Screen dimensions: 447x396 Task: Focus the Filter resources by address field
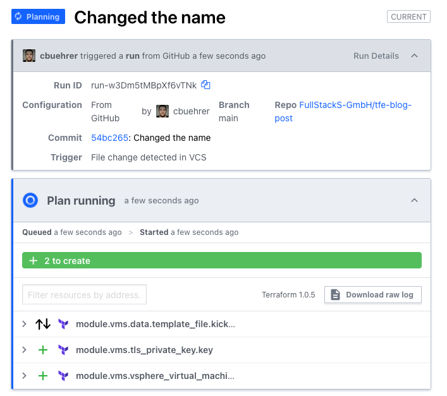(84, 294)
